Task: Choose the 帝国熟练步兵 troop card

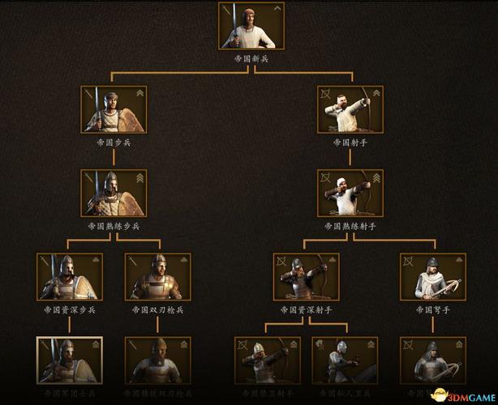Action: [114, 193]
